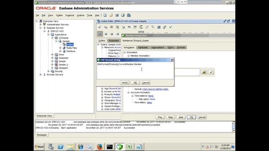The image size is (269, 151).
Task: Open Excel from the taskbar
Action: (x=129, y=147)
